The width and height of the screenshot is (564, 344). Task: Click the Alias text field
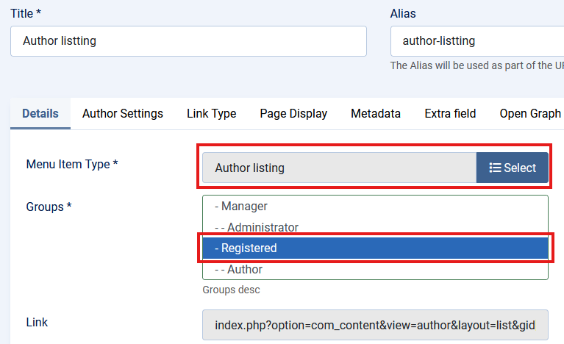point(476,41)
